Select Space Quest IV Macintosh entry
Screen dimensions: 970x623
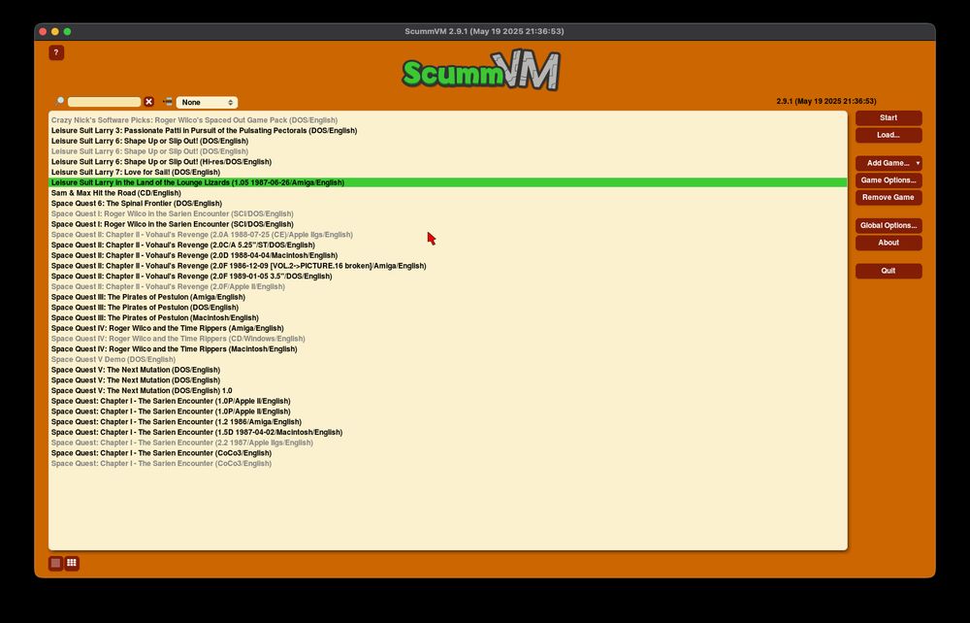(x=448, y=349)
